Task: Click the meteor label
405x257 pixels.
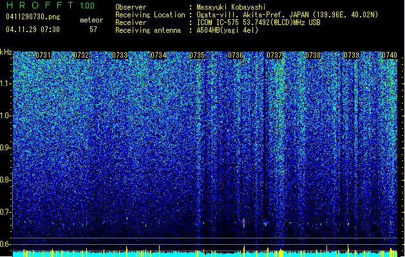Action: pos(91,20)
